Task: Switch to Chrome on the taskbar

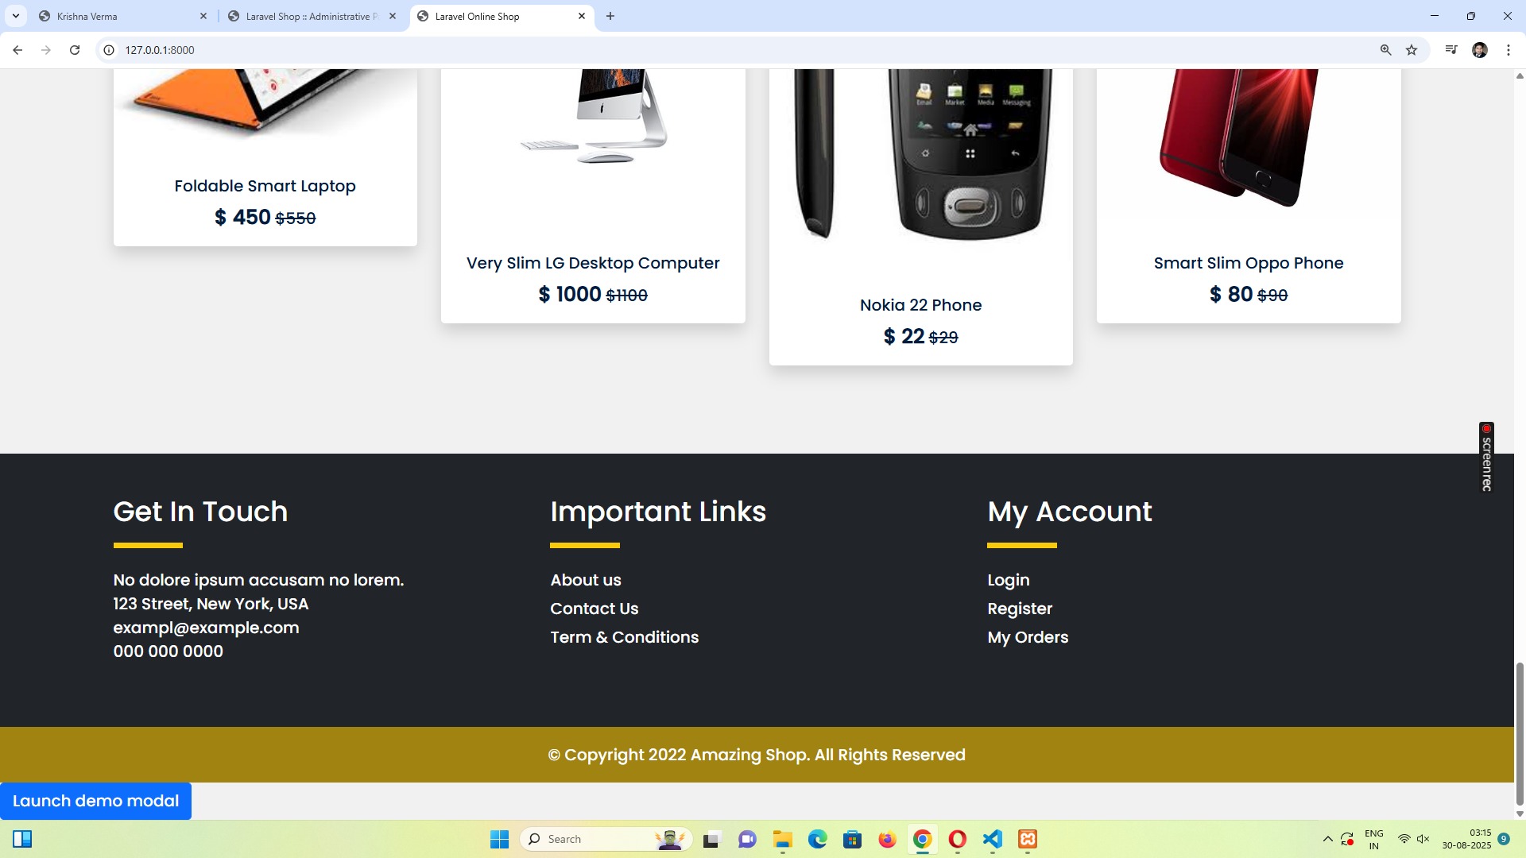Action: 922,839
